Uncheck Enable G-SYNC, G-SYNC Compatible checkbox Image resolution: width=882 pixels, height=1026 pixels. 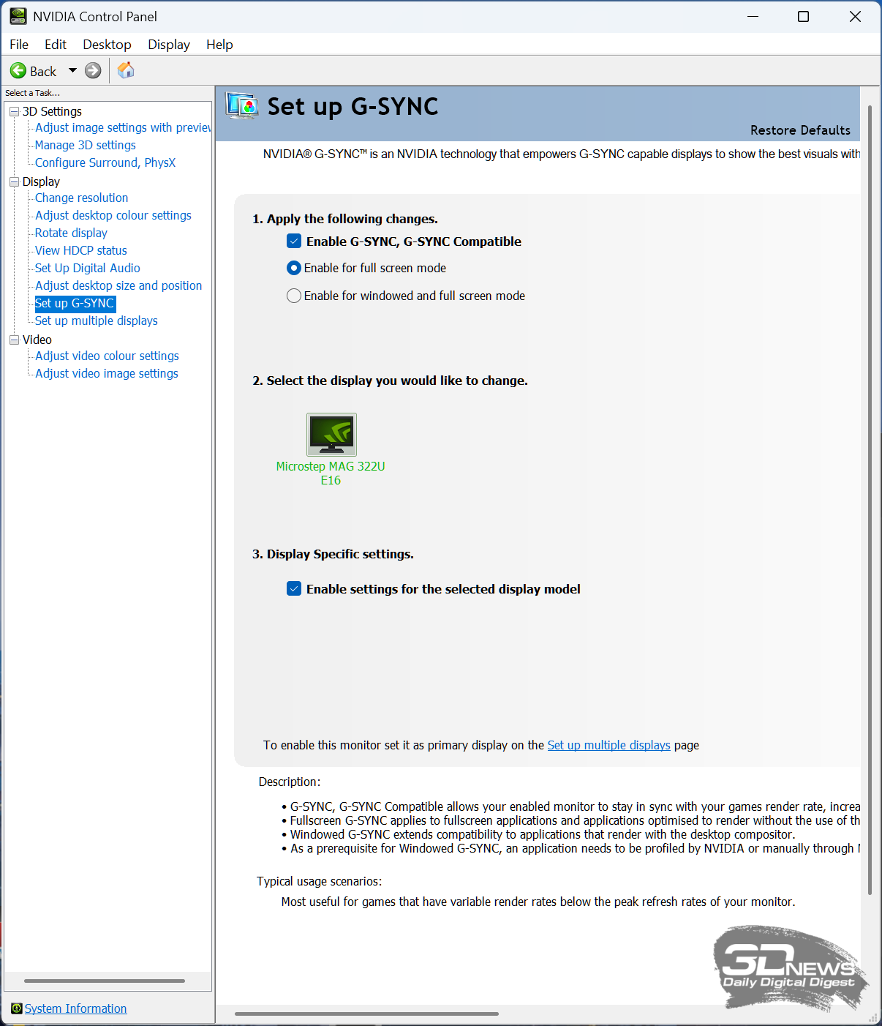pyautogui.click(x=294, y=241)
